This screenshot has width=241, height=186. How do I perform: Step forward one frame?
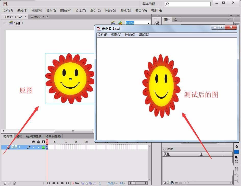62,183
